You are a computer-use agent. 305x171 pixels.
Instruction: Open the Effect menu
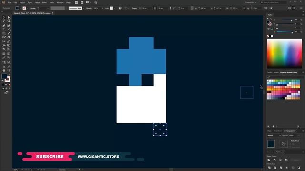[x=45, y=3]
